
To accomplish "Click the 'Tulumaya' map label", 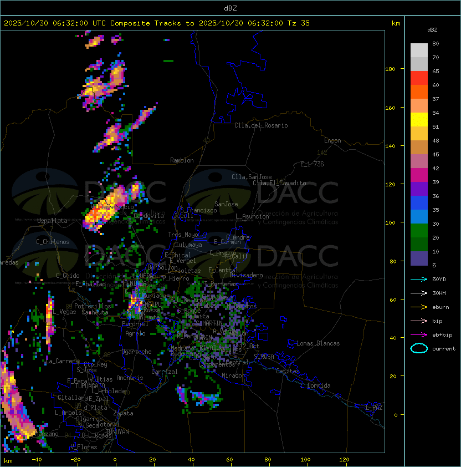I will [x=189, y=245].
